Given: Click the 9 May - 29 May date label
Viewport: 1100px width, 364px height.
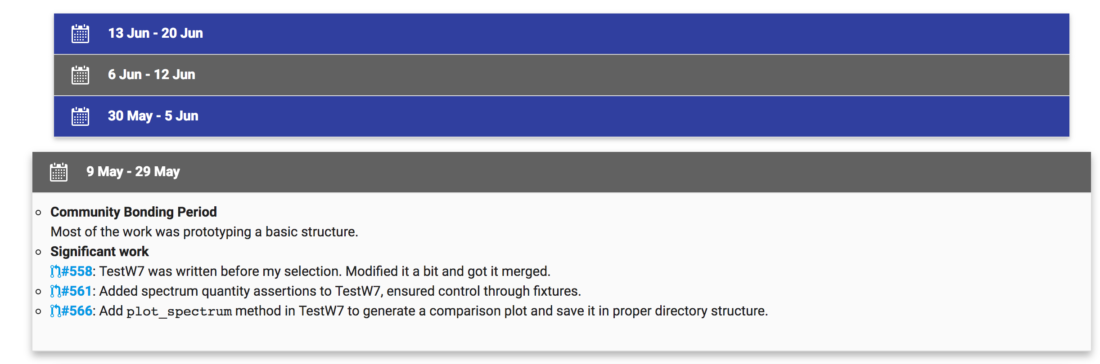Looking at the screenshot, I should point(133,172).
